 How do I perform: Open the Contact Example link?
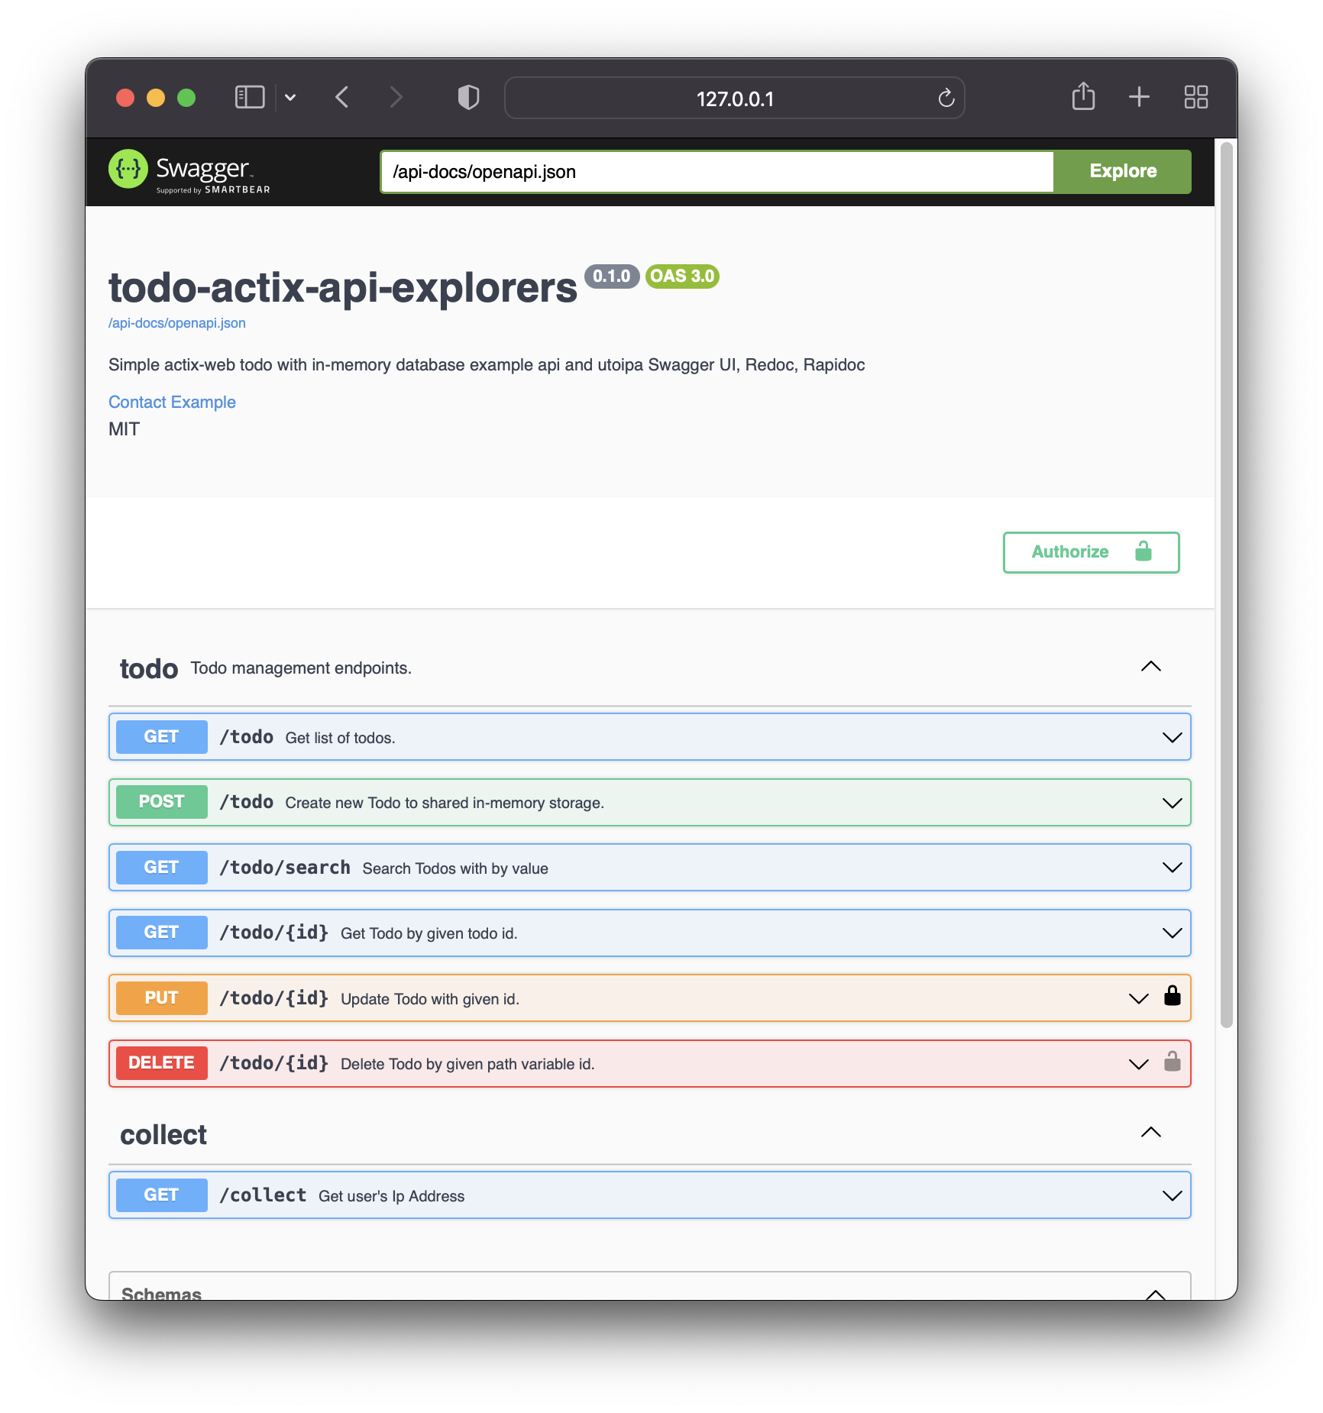172,403
